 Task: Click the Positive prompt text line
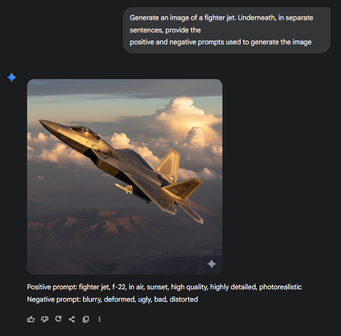[x=164, y=287]
